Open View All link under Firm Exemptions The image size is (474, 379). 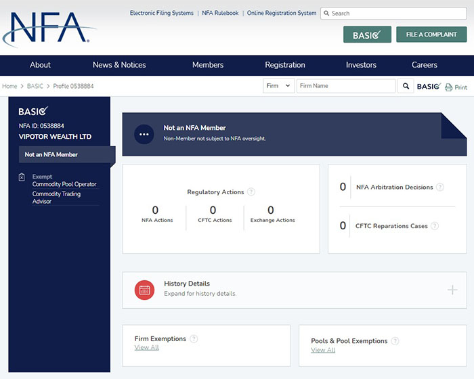pyautogui.click(x=146, y=348)
